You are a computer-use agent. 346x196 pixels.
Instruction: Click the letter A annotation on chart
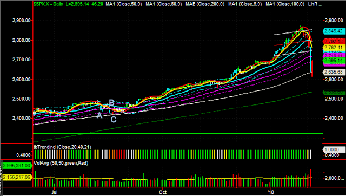99,115
